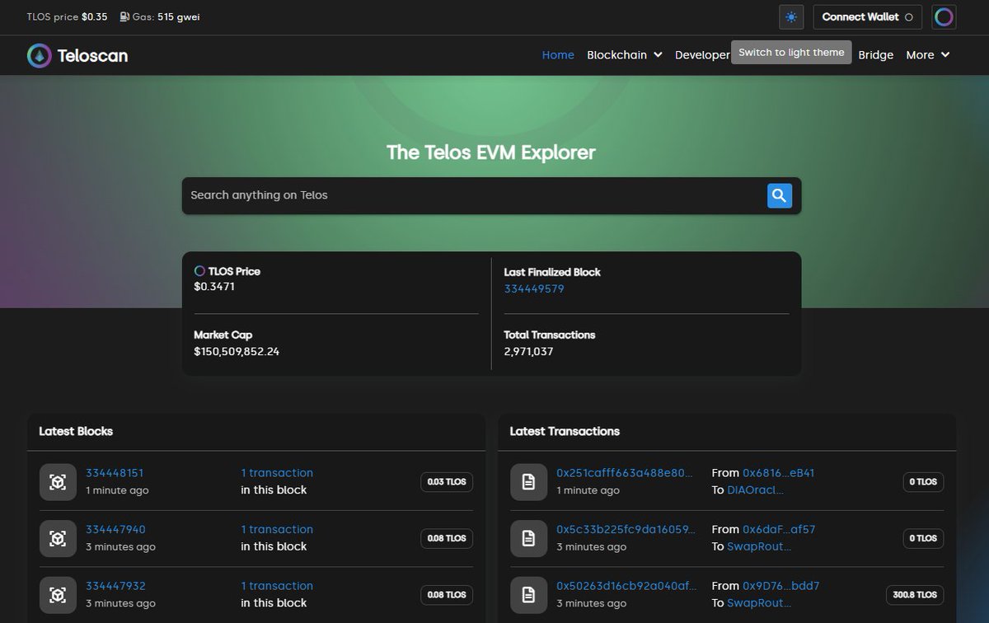Click 0 TLOS badge of 0x5c33b225 transaction
Screen dimensions: 989x623
coord(921,538)
